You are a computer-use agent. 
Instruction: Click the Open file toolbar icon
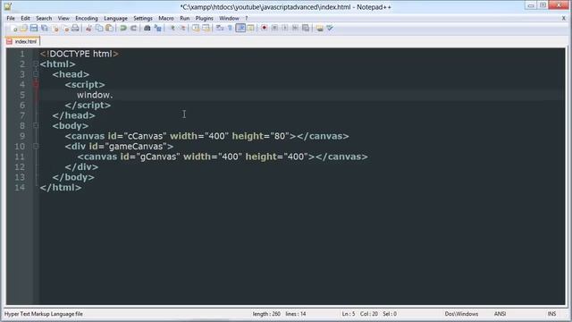coord(23,28)
